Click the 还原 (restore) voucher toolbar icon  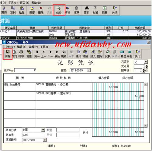click(29, 54)
